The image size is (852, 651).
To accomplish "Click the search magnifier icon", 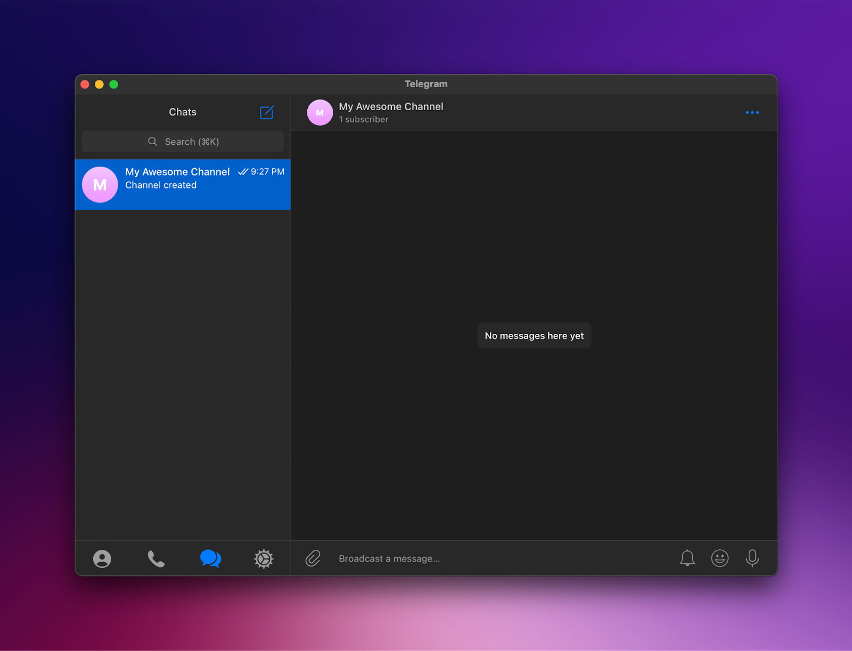I will 153,142.
